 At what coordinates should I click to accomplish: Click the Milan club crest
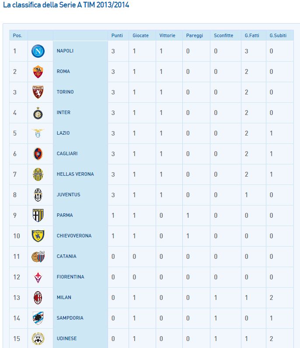[38, 298]
